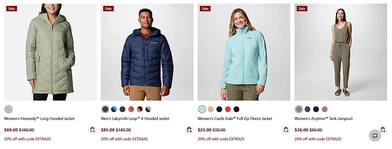Screen dimensions: 392x149
Task: View the navy puffer jacket product photo
Action: [147, 52]
